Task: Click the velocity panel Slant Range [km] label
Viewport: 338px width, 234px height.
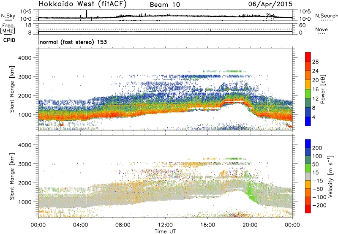Action: pyautogui.click(x=12, y=177)
